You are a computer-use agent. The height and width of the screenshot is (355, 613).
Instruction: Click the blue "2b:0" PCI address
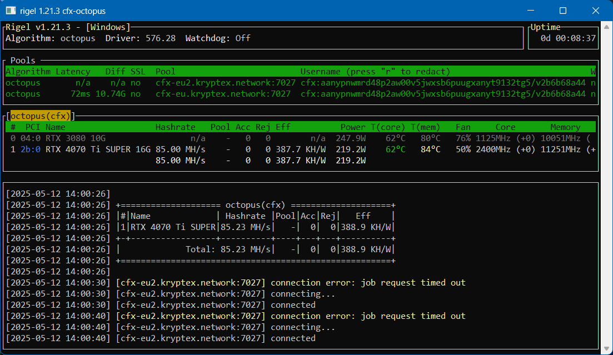click(31, 149)
